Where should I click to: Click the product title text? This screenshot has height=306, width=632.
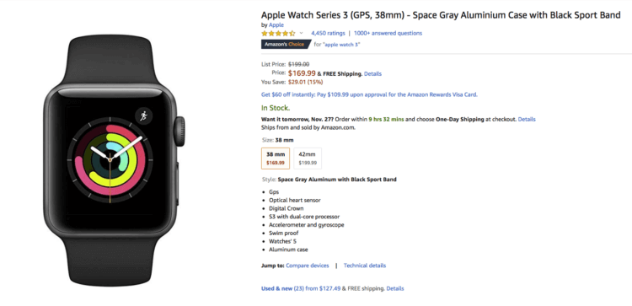[441, 15]
